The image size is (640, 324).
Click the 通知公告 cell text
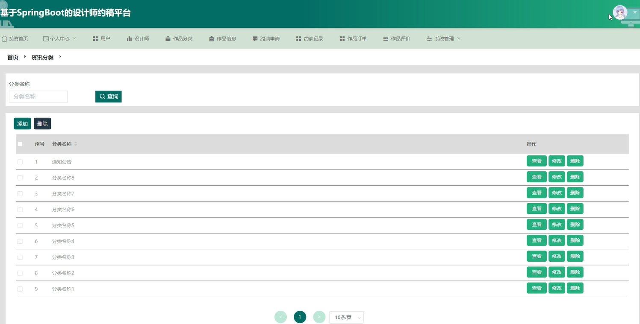(x=62, y=162)
